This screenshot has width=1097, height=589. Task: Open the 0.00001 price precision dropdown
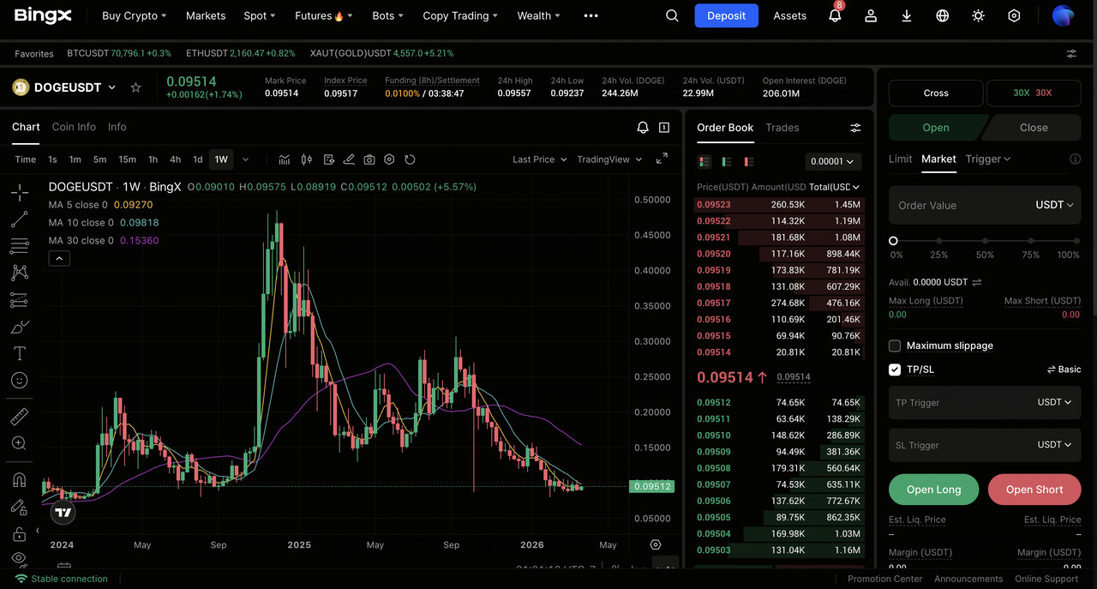[833, 161]
